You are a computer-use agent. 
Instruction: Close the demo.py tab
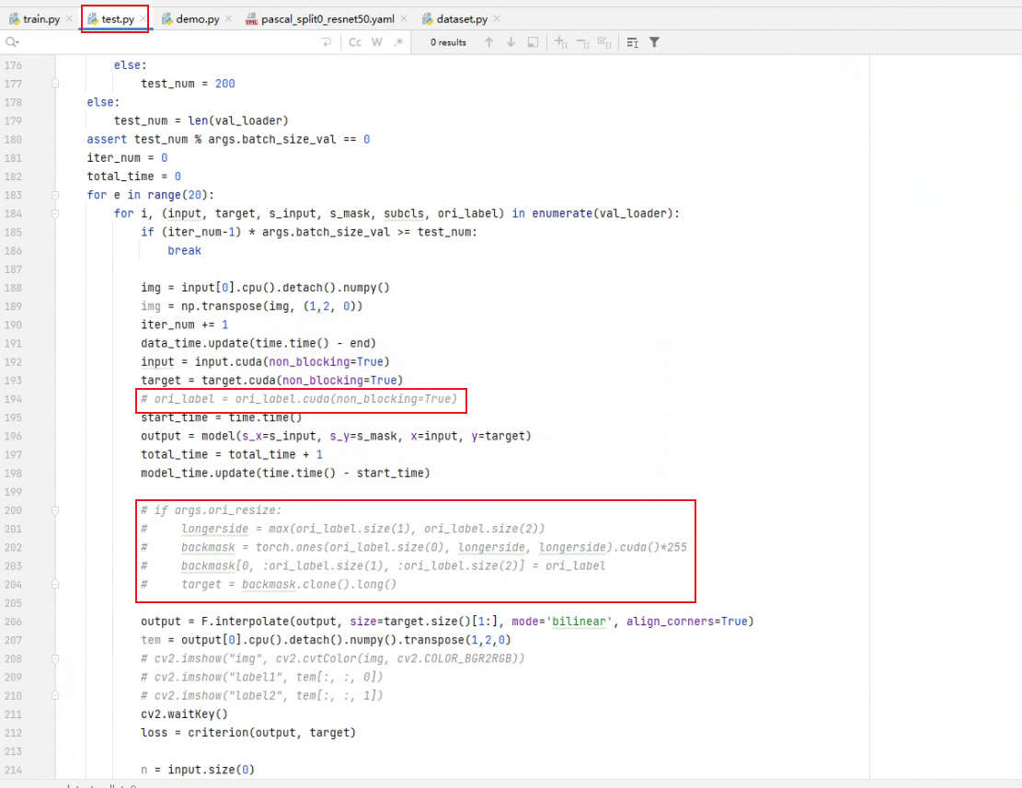coord(228,19)
